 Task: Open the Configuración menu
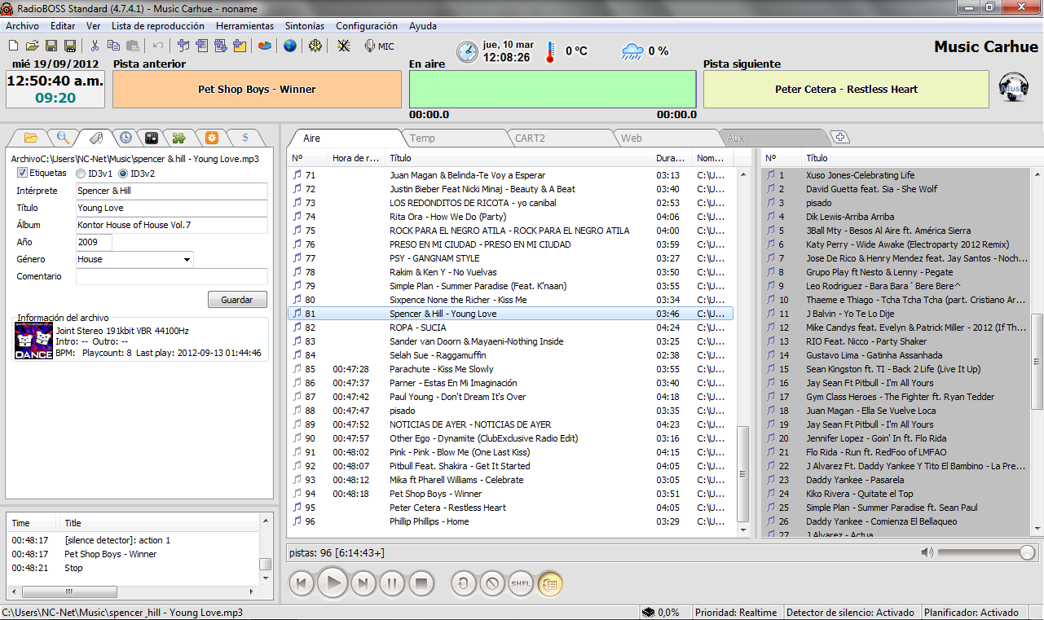[x=367, y=26]
